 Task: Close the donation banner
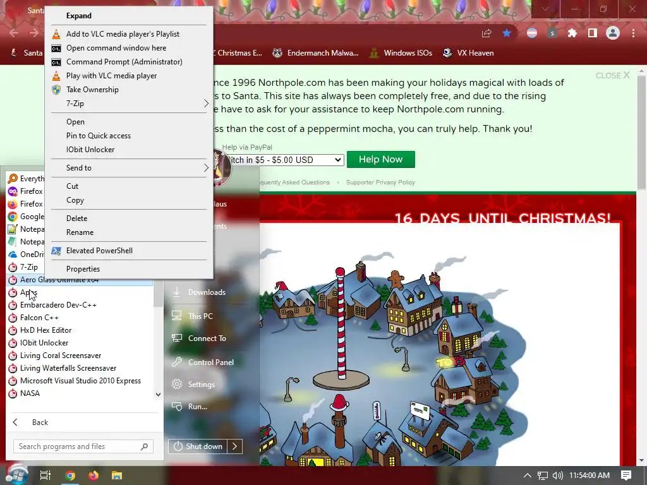pos(612,76)
